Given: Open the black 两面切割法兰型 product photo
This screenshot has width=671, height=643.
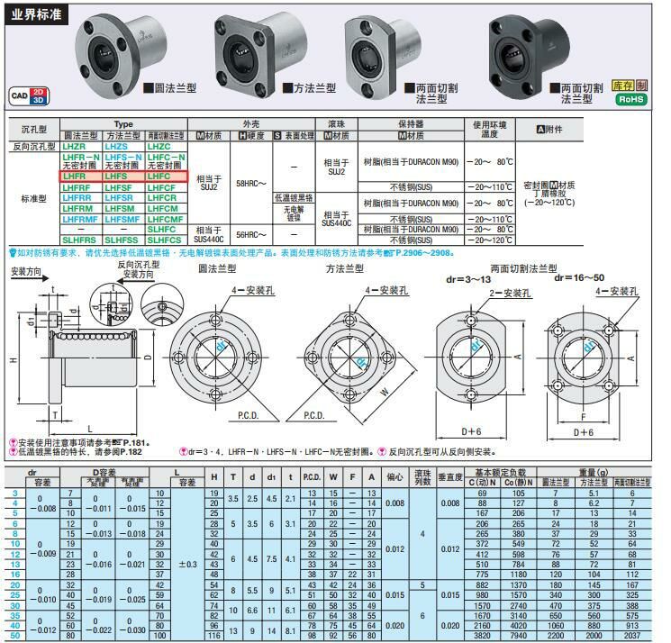Looking at the screenshot, I should 529,55.
